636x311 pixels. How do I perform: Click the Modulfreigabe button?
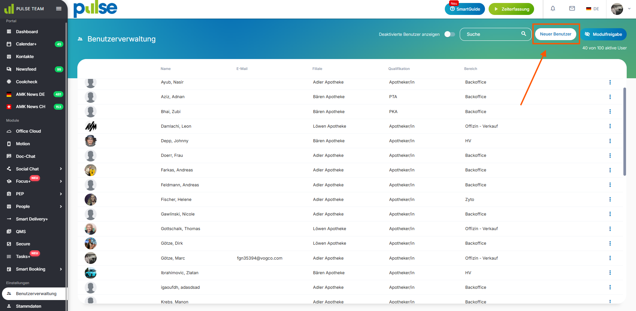[x=603, y=34]
